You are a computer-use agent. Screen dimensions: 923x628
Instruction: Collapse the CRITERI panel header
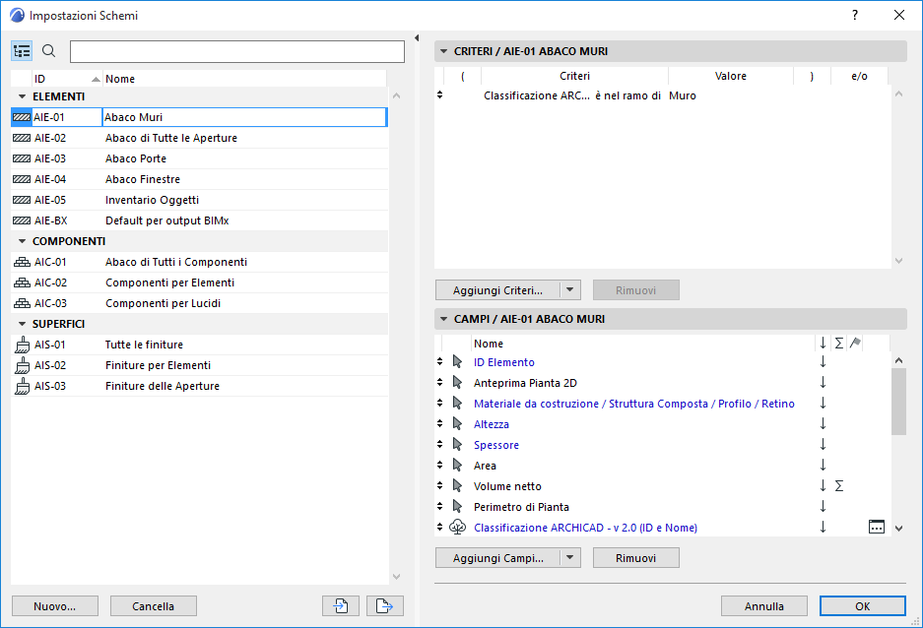[x=444, y=51]
